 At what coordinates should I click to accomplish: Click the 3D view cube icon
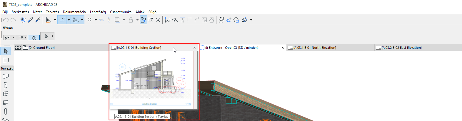[x=244, y=20]
